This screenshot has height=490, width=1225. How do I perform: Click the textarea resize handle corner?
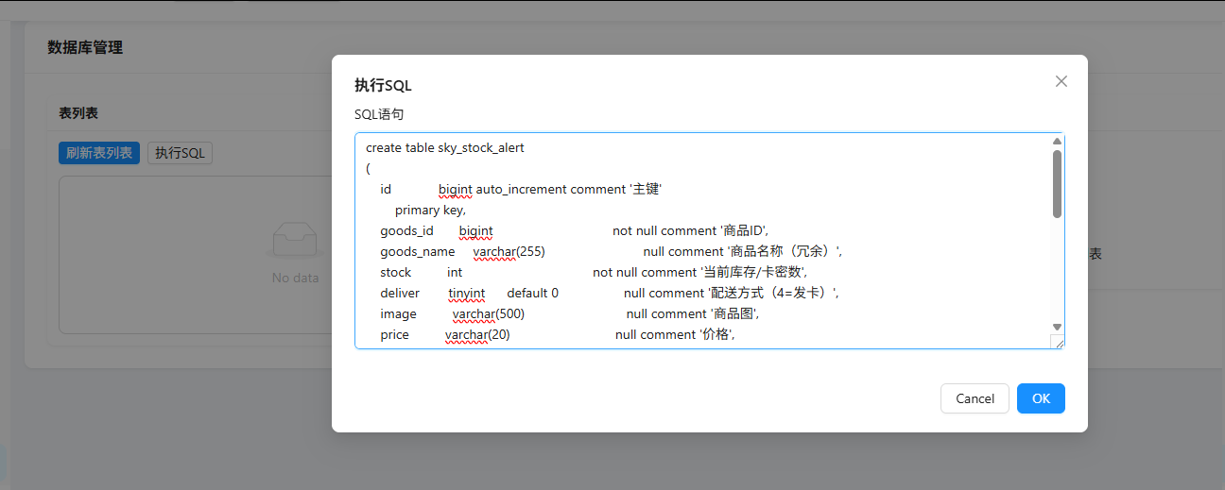pyautogui.click(x=1059, y=343)
